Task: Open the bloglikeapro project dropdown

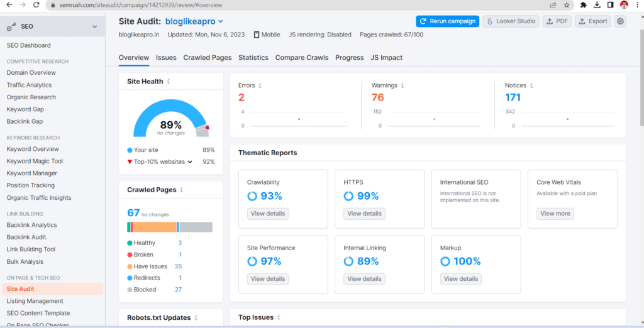Action: (x=194, y=21)
